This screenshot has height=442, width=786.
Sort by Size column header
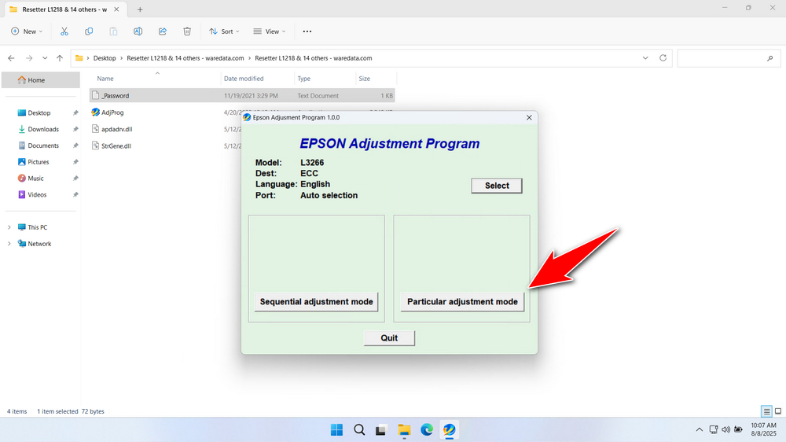(x=365, y=79)
